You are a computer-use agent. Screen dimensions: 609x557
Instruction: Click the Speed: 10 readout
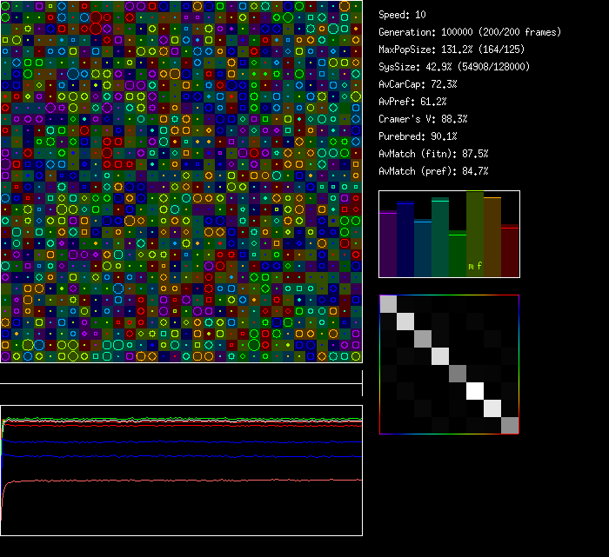click(x=403, y=15)
